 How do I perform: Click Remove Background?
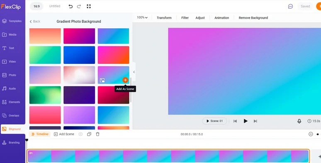pyautogui.click(x=253, y=18)
